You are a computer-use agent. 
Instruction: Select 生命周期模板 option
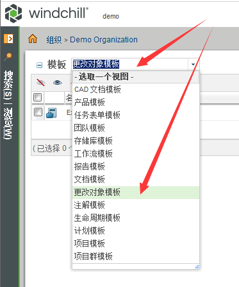pyautogui.click(x=136, y=218)
